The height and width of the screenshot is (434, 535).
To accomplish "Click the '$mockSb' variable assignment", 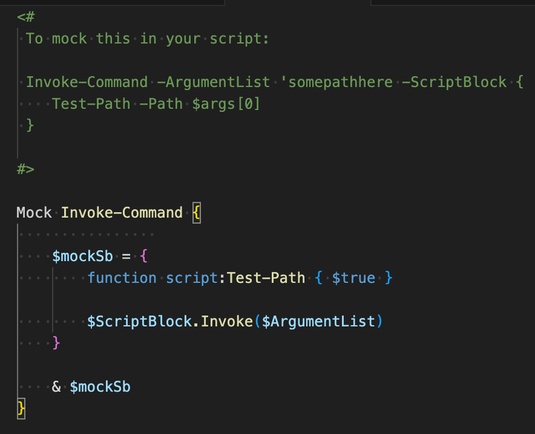I will (x=82, y=256).
